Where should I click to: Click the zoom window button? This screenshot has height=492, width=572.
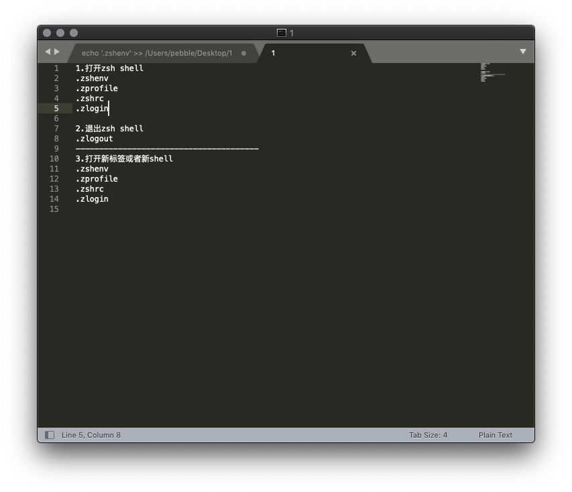tap(74, 33)
